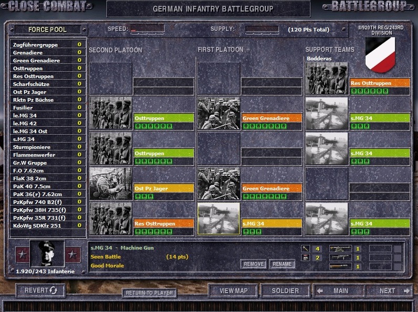Click the II/920th Reg/243rd Division title
This screenshot has height=312, width=418.
[x=381, y=30]
